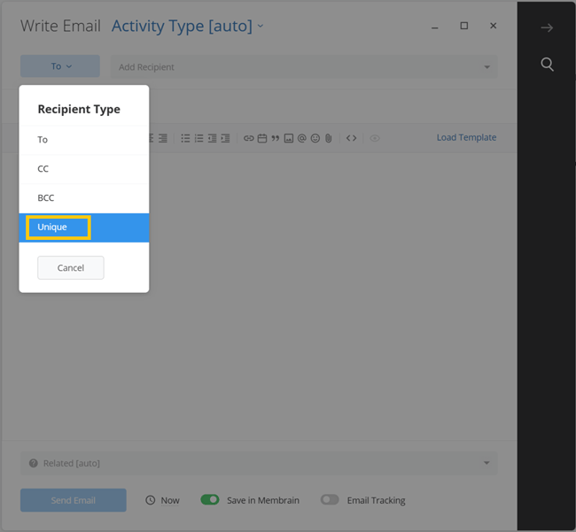Insert a block quote
The height and width of the screenshot is (532, 576).
pos(275,138)
